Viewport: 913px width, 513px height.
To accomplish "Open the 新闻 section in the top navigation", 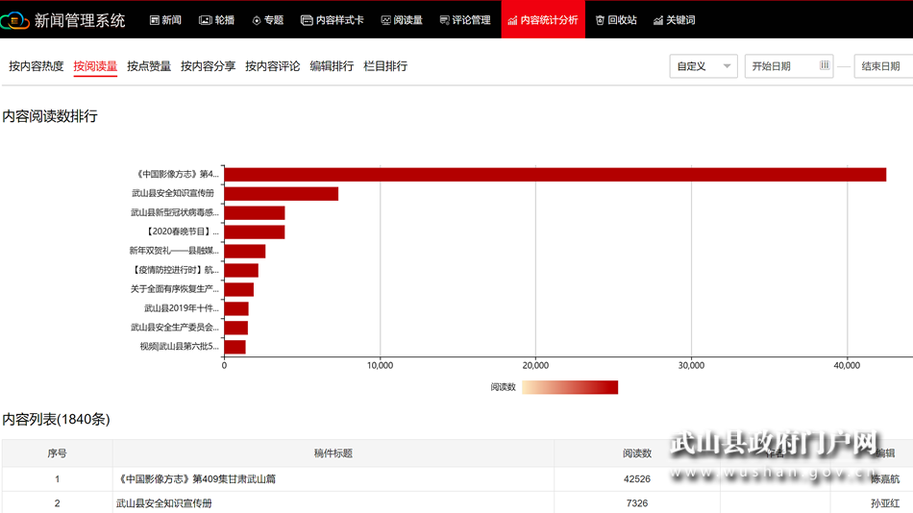I will (164, 20).
